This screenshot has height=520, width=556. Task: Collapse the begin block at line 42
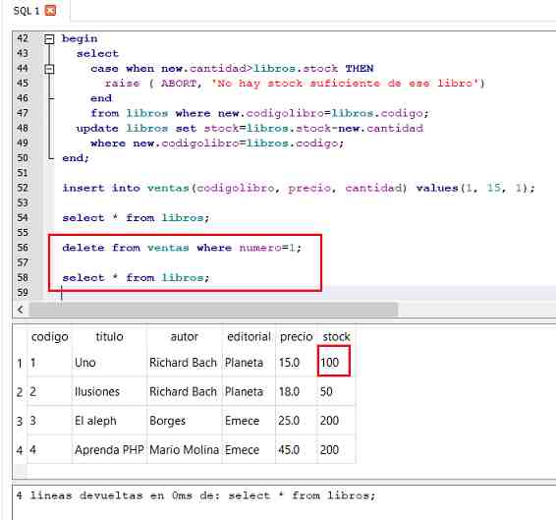click(49, 38)
